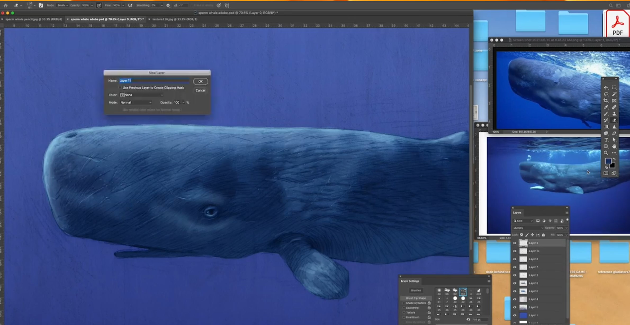
Task: Click the Layers panel tab
Action: coord(517,212)
